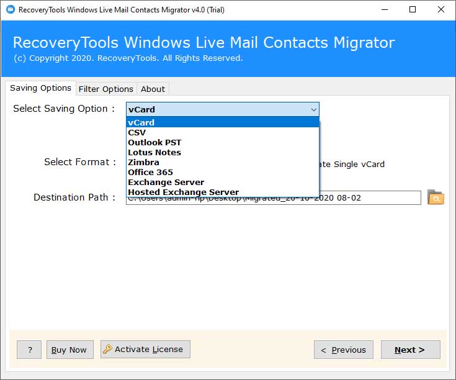
Task: Pick Office 365 from the dropdown list
Action: (x=223, y=172)
